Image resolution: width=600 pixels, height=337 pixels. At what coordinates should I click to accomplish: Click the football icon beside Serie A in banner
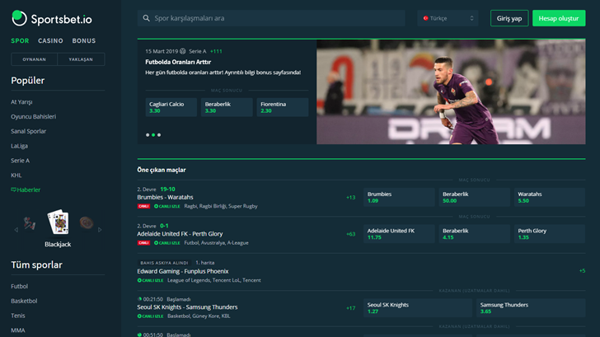(x=183, y=51)
